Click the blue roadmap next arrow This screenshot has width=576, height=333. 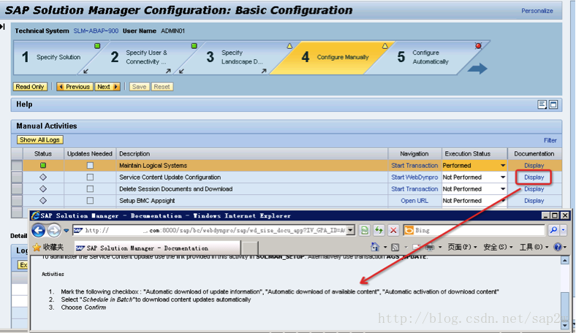(x=477, y=69)
